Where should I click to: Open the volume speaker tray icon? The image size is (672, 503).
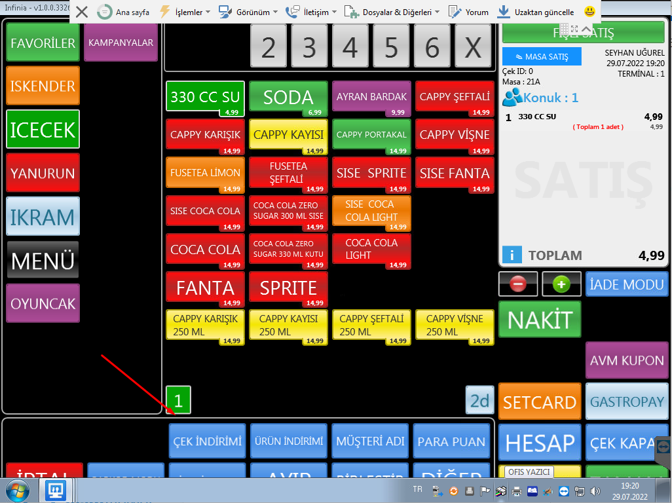(595, 491)
